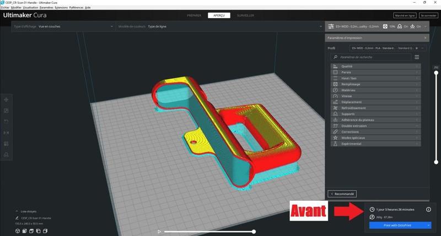The width and height of the screenshot is (441, 236).
Task: Open the Paramètres menu
Action: (x=46, y=8)
